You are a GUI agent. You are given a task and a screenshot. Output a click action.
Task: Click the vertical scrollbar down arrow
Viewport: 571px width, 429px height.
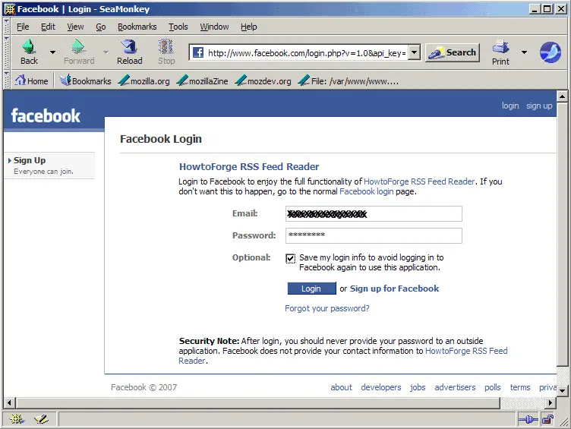click(x=562, y=391)
